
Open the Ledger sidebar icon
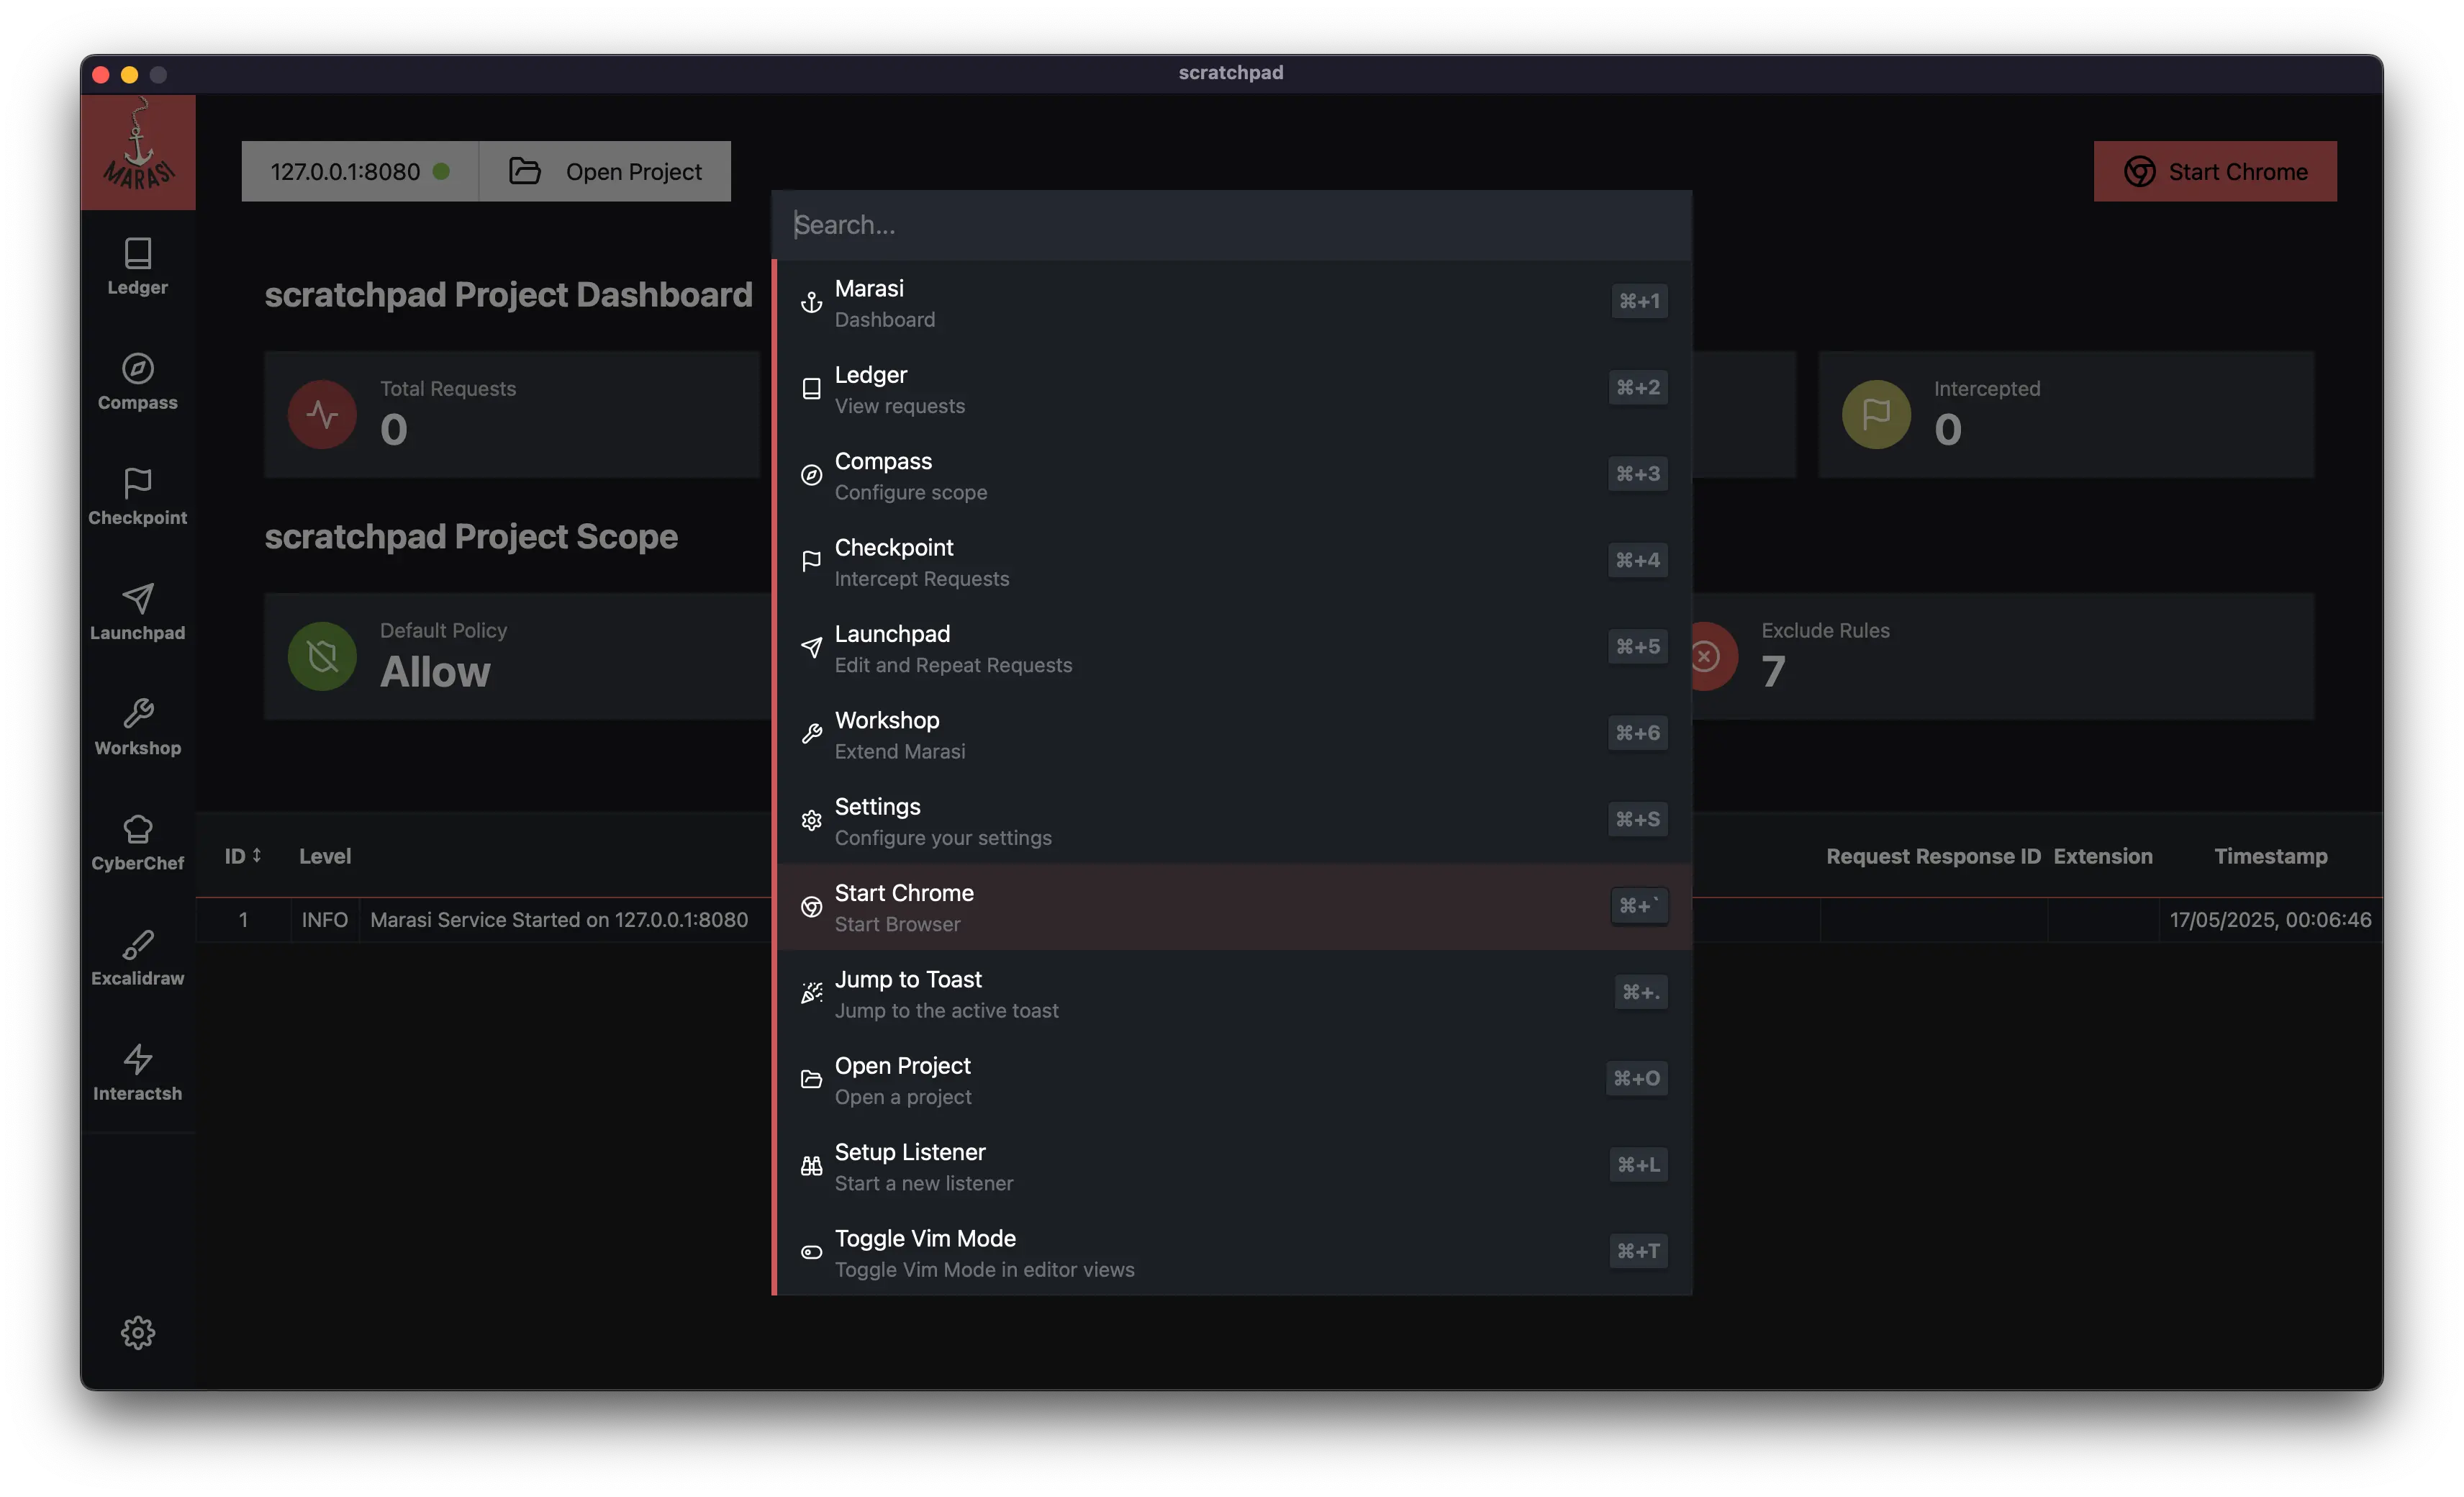138,266
